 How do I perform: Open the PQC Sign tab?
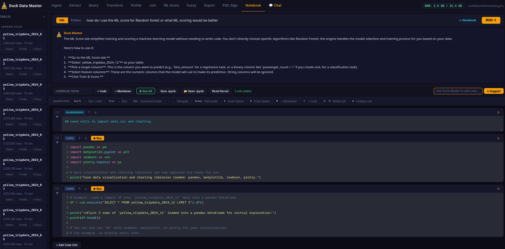pyautogui.click(x=230, y=5)
